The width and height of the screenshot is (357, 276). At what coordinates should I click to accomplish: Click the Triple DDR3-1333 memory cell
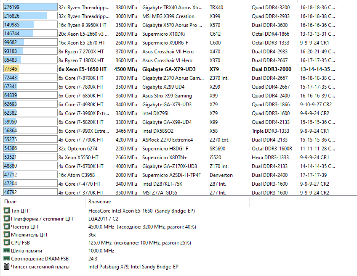[x=270, y=131]
